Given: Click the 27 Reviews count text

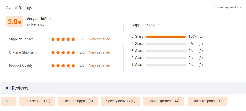Looking at the screenshot, I should (x=35, y=24).
